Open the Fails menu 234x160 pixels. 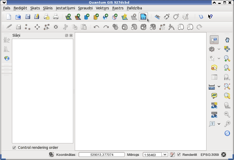(7, 8)
